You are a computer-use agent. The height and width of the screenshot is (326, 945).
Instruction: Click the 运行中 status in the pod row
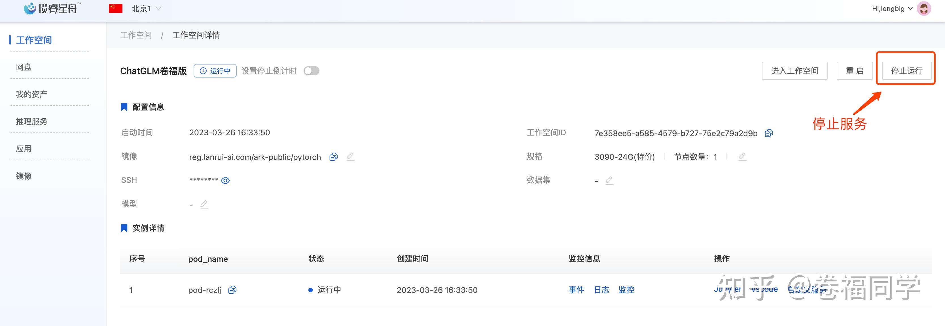(325, 290)
